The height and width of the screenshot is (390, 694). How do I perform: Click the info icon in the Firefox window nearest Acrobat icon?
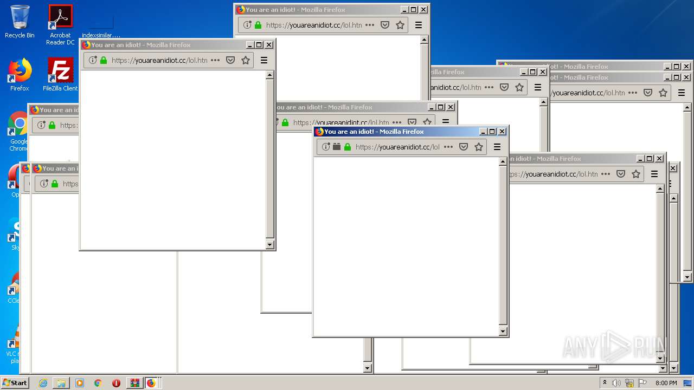pyautogui.click(x=93, y=60)
